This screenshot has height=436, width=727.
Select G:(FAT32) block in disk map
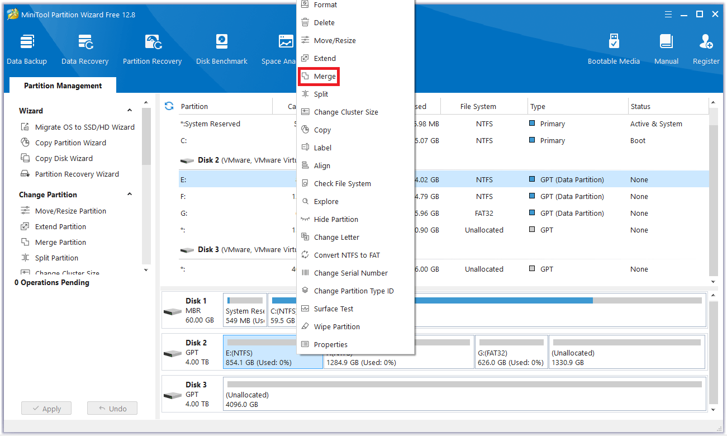(x=511, y=352)
